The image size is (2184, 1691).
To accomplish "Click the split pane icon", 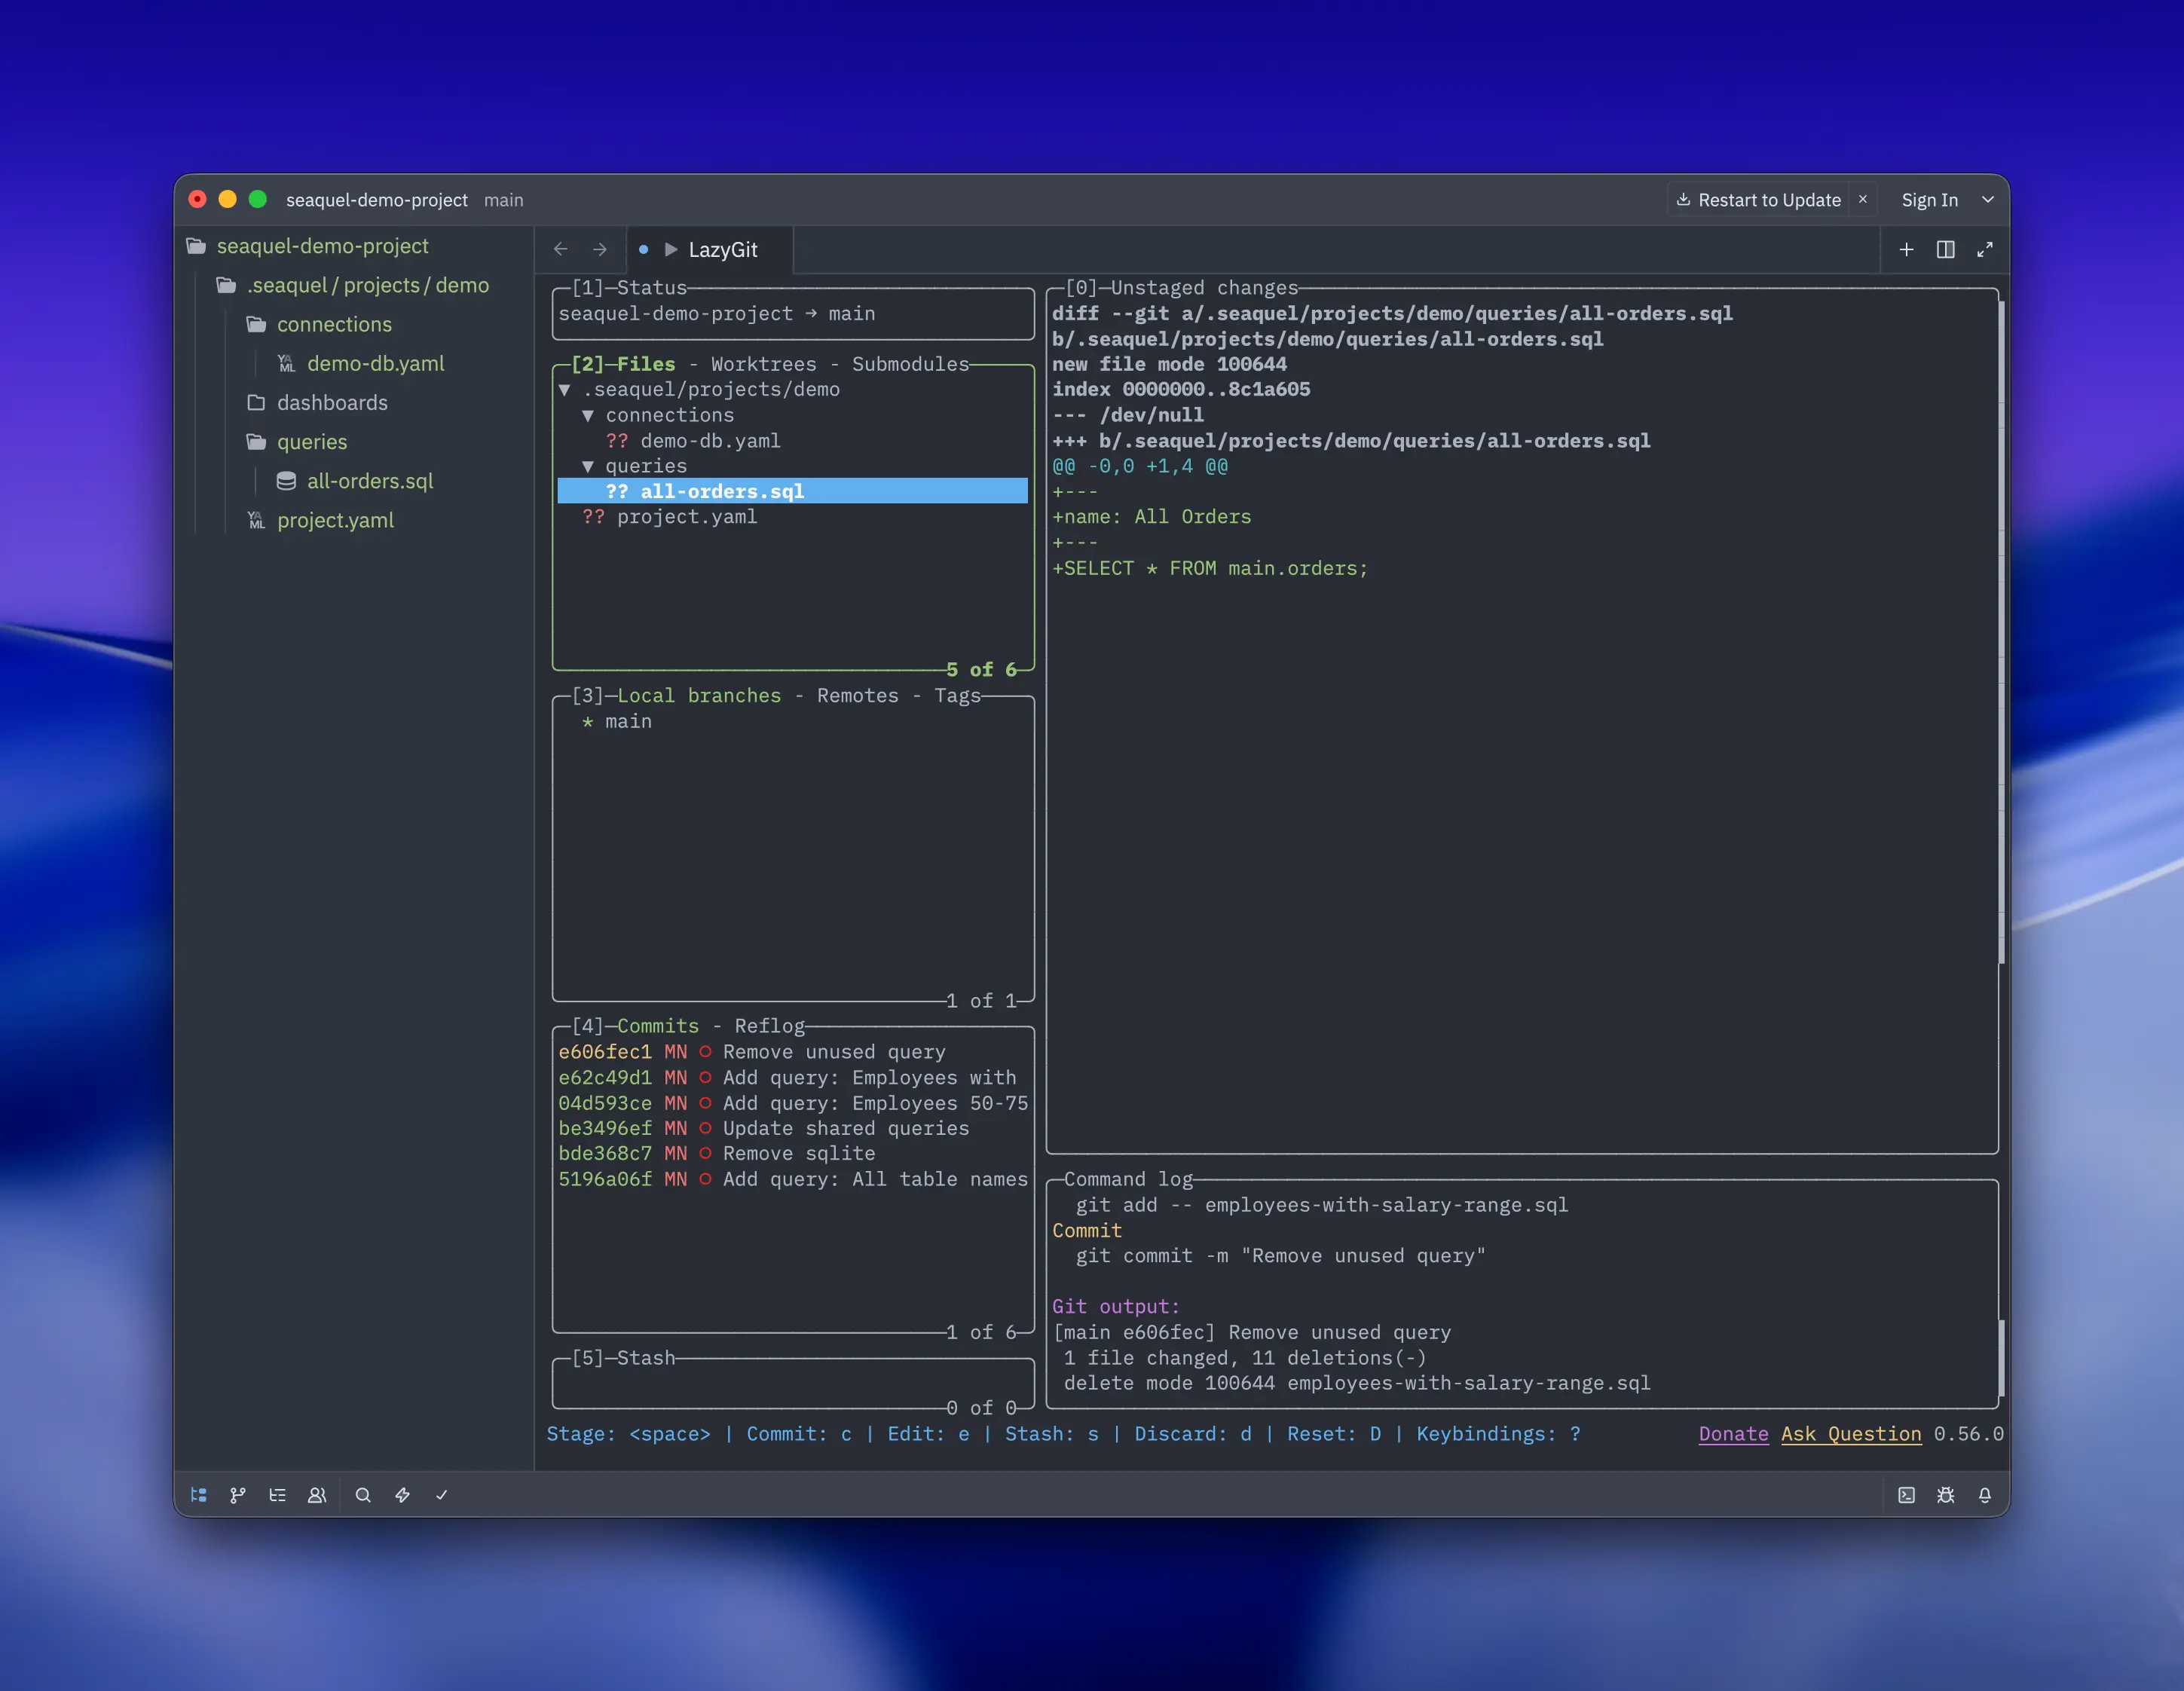I will tap(1945, 249).
